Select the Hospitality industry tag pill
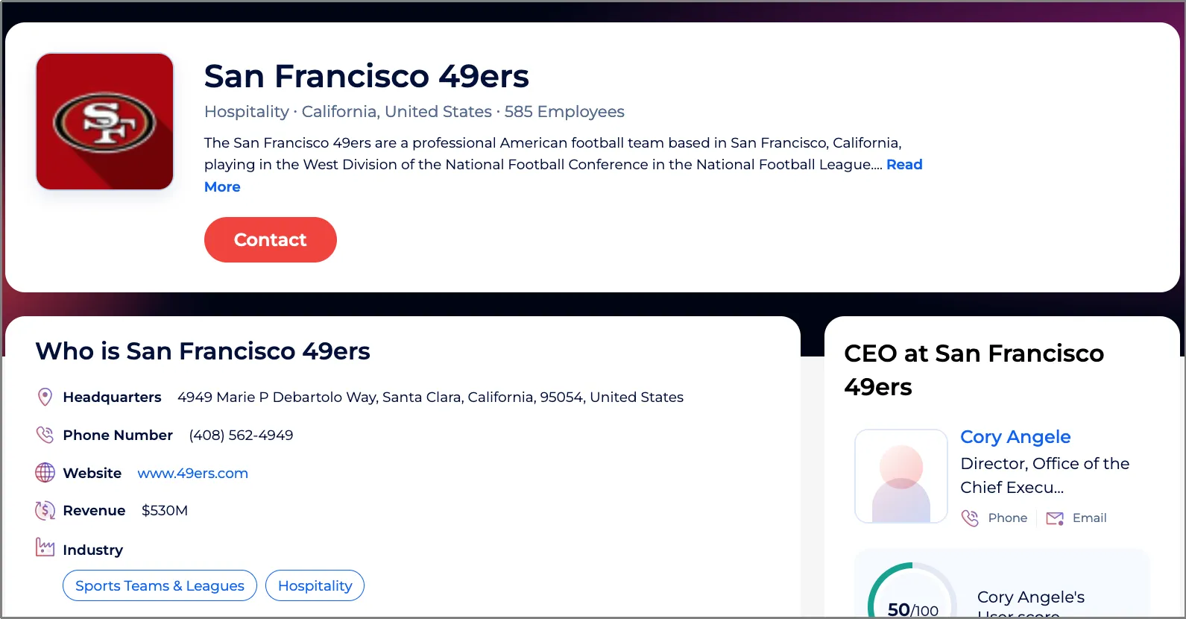1186x619 pixels. point(315,586)
